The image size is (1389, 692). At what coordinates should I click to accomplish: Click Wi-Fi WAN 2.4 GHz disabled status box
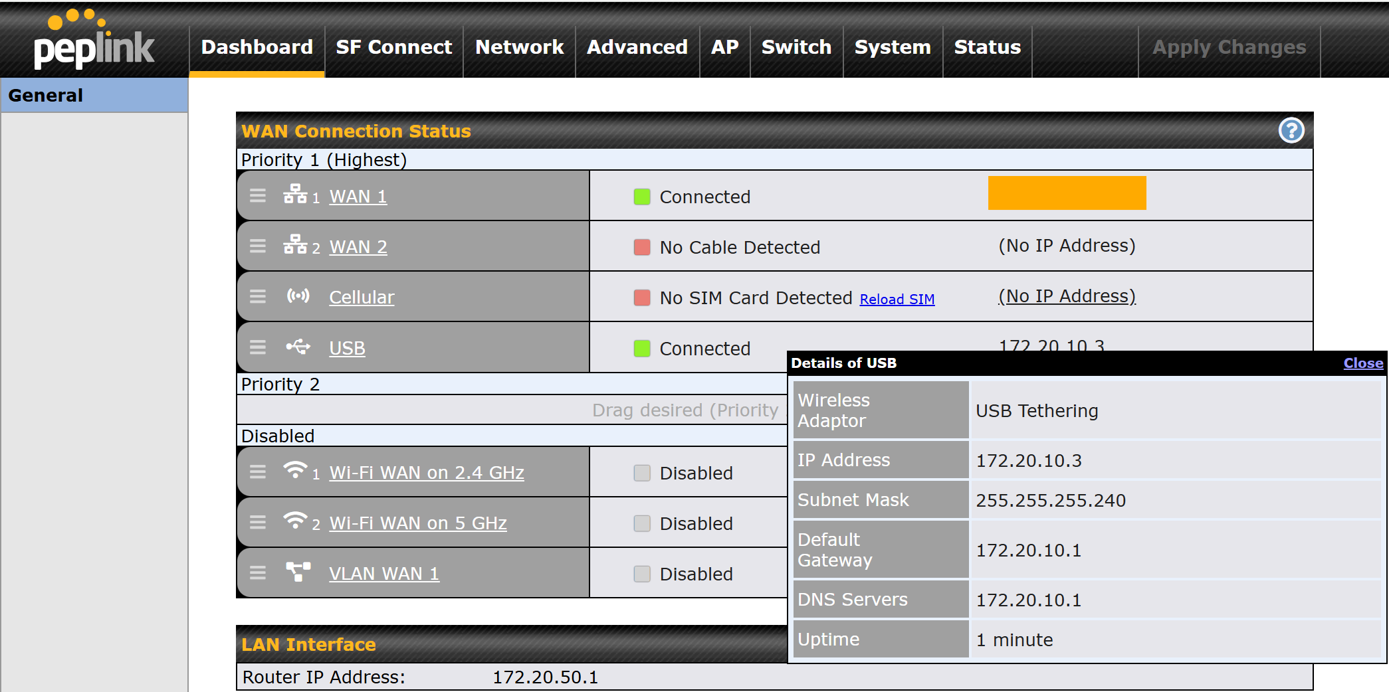(x=641, y=473)
